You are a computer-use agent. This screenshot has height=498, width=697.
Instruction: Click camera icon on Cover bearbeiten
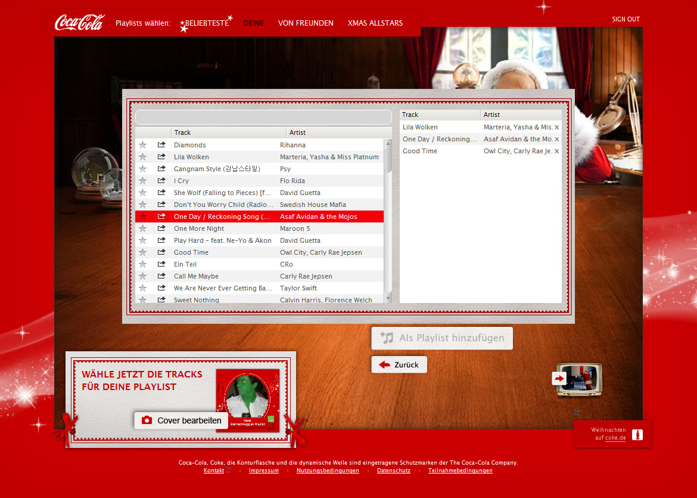pos(147,420)
